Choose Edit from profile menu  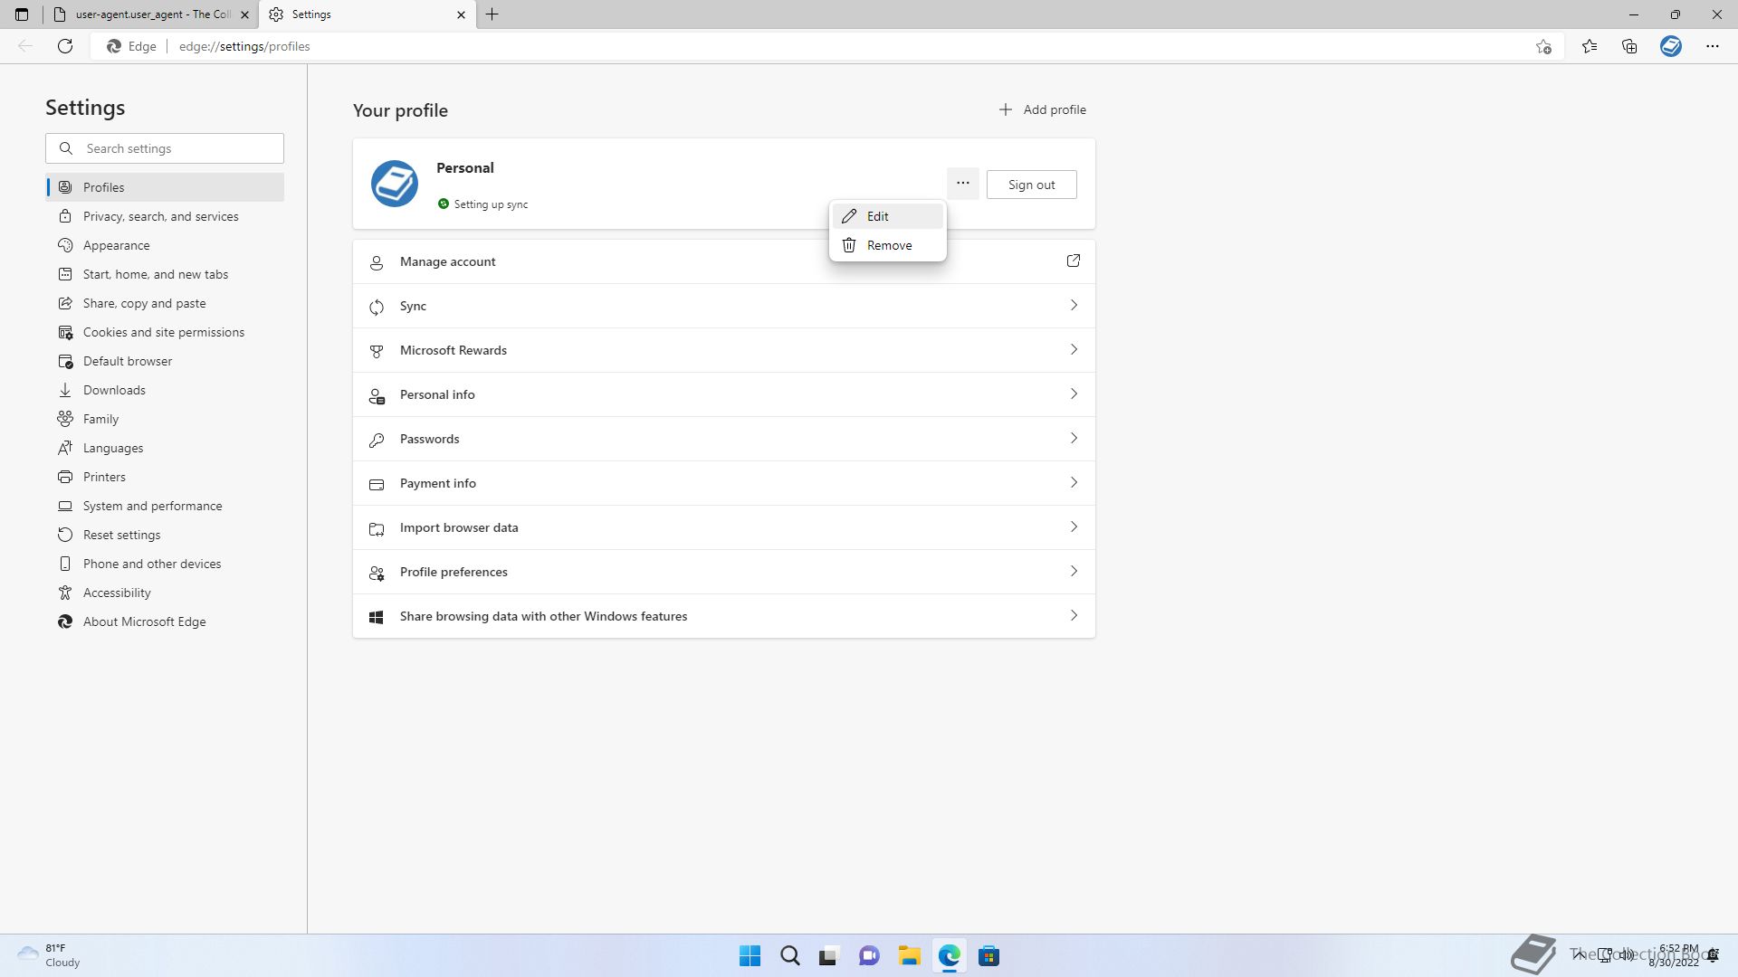tap(888, 216)
